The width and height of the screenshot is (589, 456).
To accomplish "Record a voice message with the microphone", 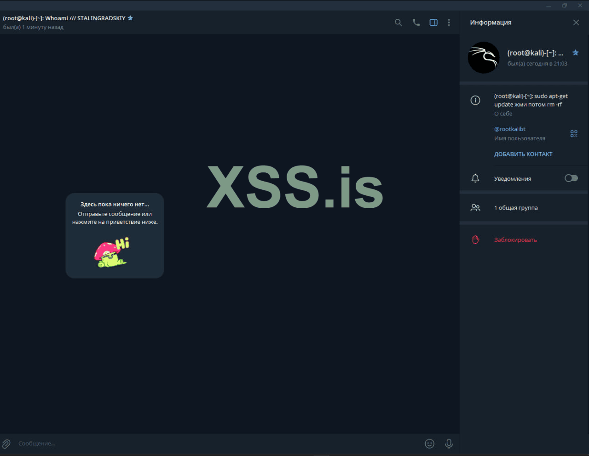I will tap(449, 444).
